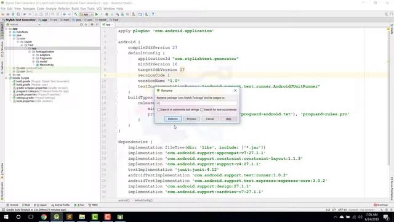The width and height of the screenshot is (394, 222).
Task: Open the Action Center notification icon
Action: click(386, 216)
